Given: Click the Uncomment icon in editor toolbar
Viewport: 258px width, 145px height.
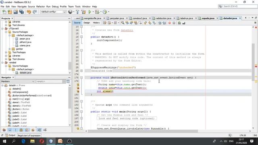Looking at the screenshot, I should pyautogui.click(x=184, y=23).
